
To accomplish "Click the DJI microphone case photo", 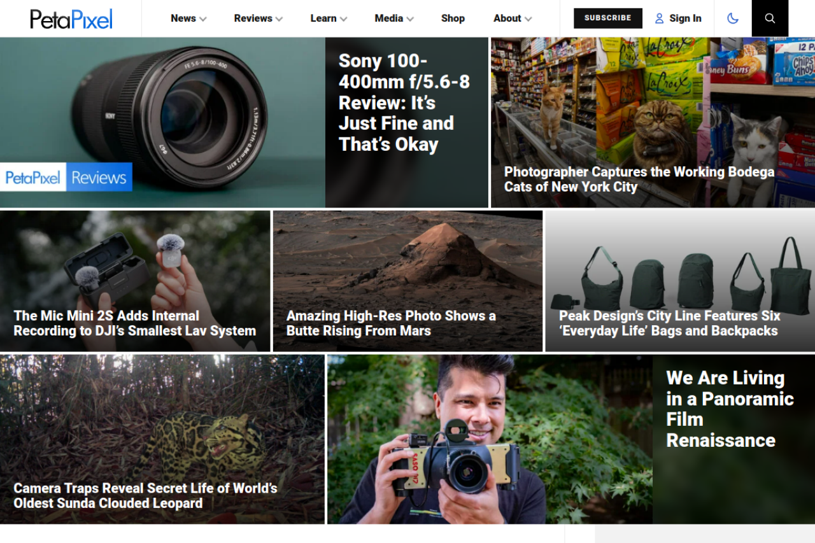I will pyautogui.click(x=135, y=281).
